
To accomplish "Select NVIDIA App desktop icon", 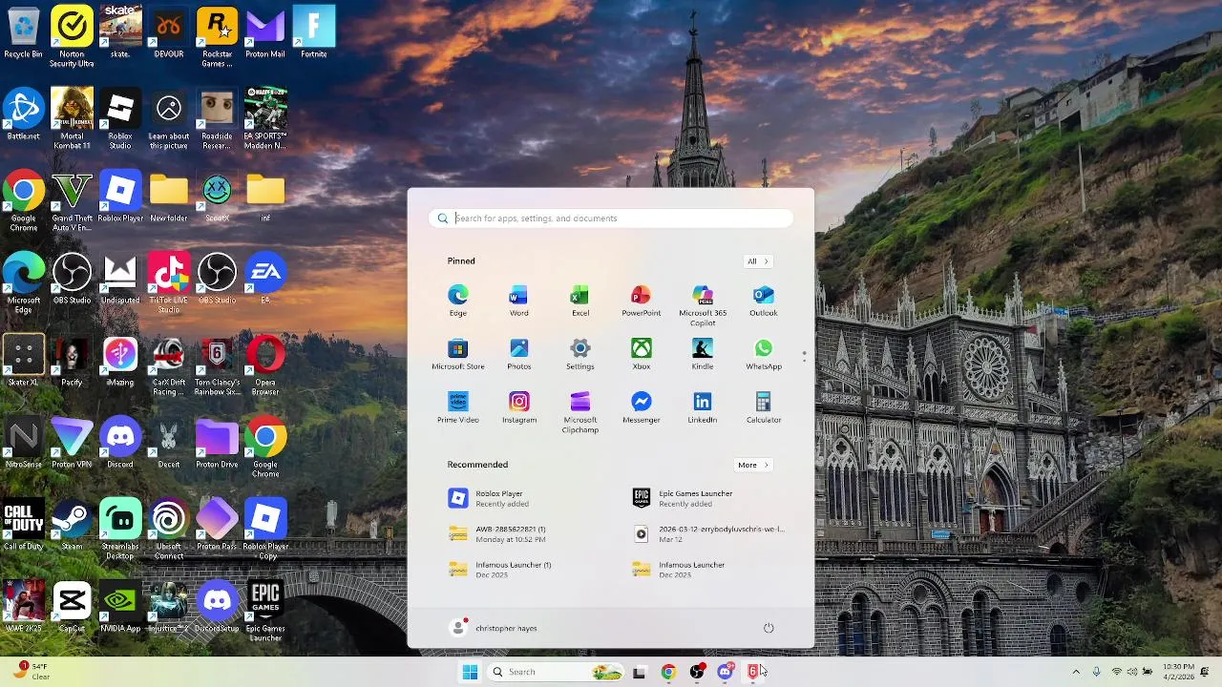I will coord(120,607).
